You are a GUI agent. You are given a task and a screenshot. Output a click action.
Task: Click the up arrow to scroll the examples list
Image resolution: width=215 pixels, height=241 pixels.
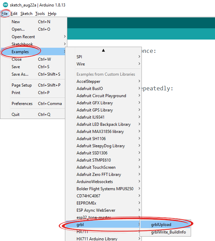coord(104,50)
